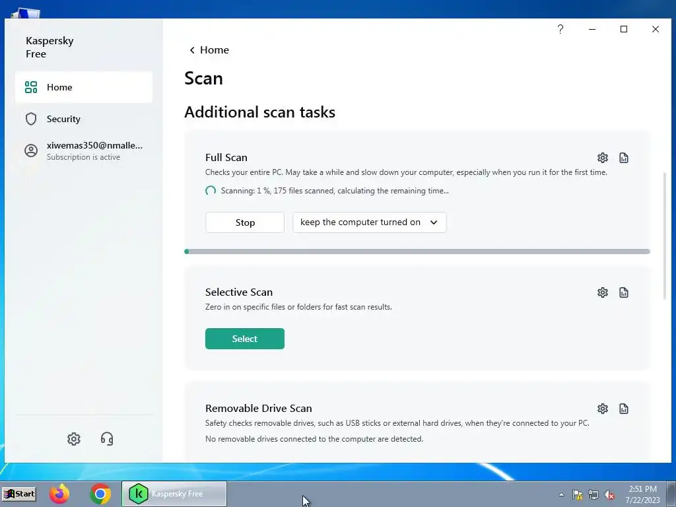Open the support headset icon
The width and height of the screenshot is (676, 507).
point(107,439)
